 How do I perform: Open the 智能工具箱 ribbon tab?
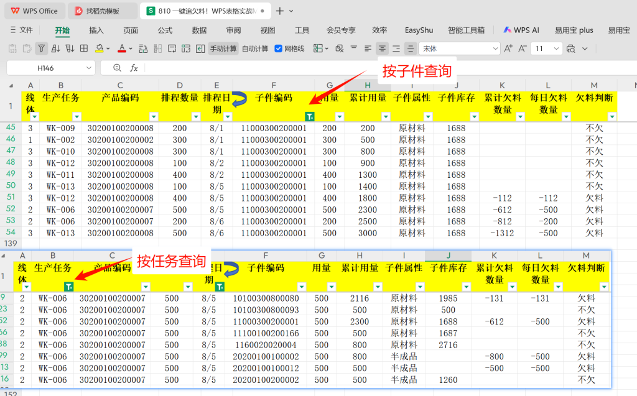coord(466,30)
